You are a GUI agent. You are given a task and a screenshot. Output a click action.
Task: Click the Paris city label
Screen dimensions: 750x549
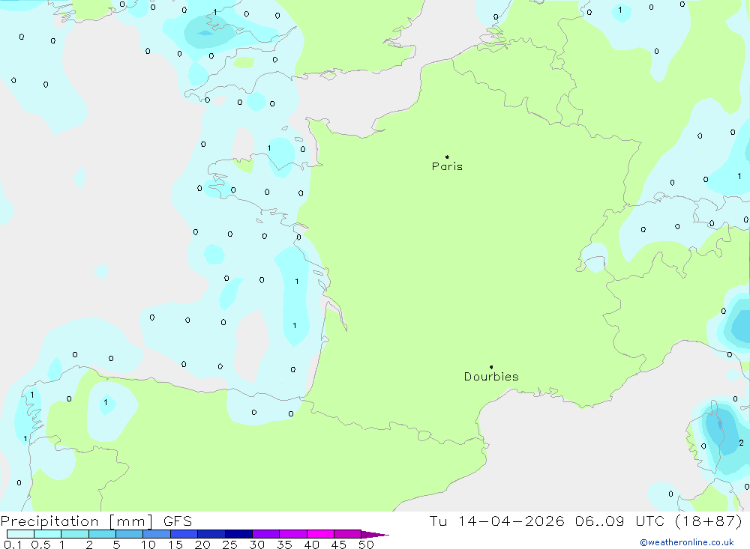click(447, 166)
